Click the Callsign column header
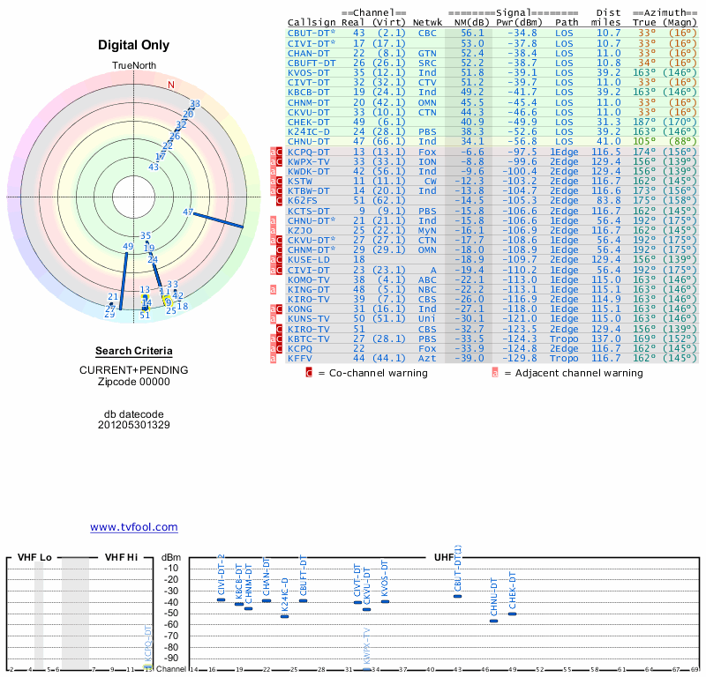 click(x=312, y=22)
